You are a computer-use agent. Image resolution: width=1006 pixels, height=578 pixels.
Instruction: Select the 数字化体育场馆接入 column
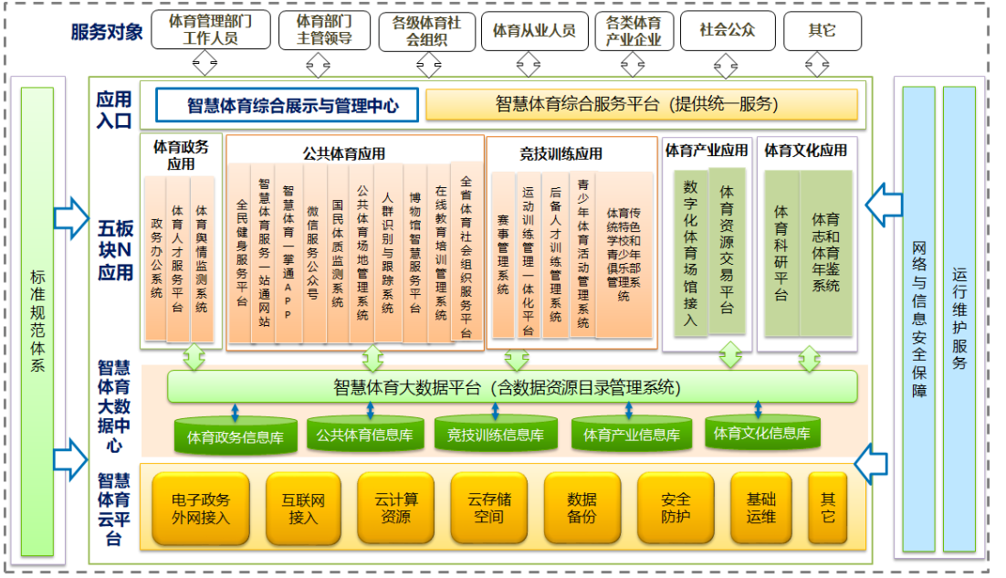689,252
